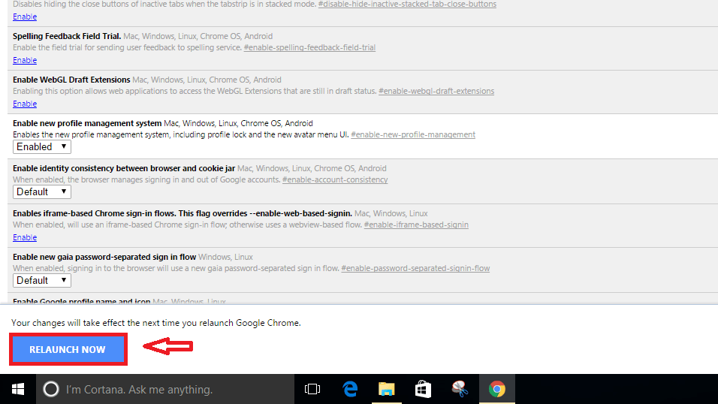
Task: Click the Cortana circle icon
Action: pyautogui.click(x=51, y=389)
